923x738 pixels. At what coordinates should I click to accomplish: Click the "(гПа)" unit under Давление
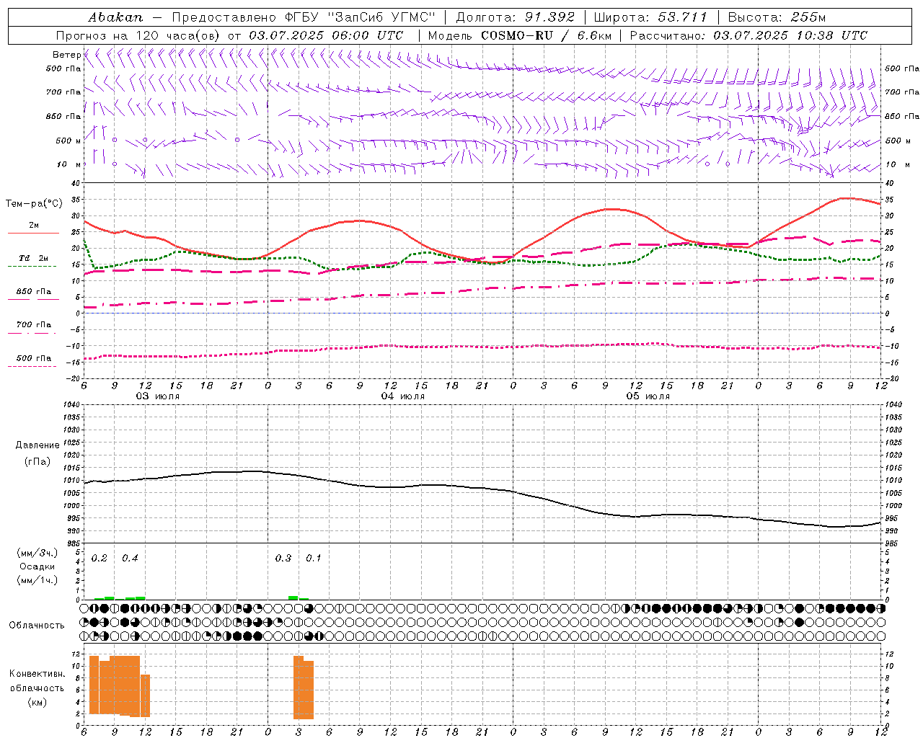click(x=37, y=461)
